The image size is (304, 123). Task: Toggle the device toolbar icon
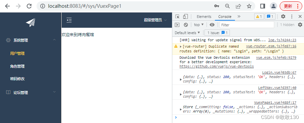pos(186,17)
